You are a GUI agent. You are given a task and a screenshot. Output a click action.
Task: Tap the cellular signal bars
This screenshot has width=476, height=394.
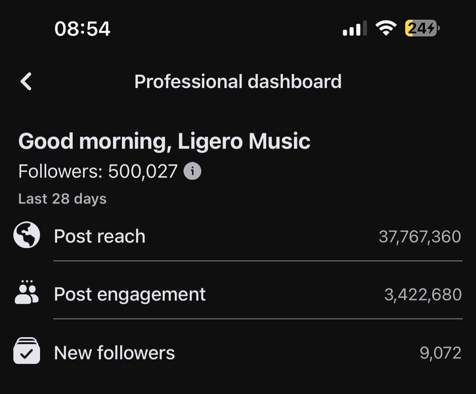tap(355, 28)
